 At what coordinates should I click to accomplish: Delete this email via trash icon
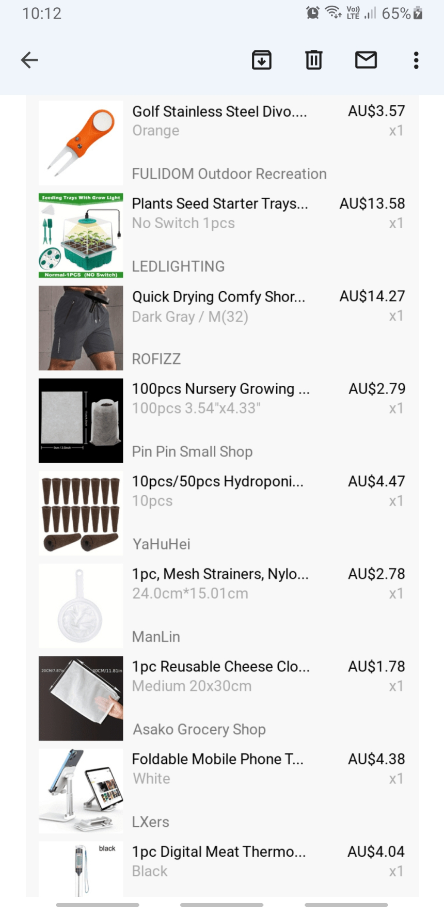click(x=313, y=60)
